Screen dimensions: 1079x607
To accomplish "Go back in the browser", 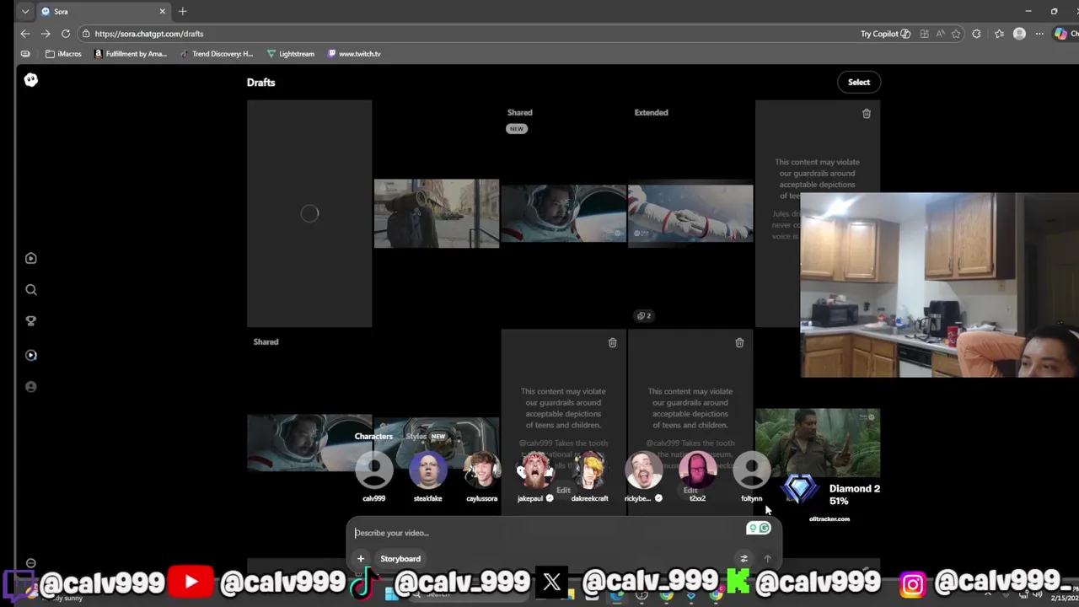I will (25, 34).
